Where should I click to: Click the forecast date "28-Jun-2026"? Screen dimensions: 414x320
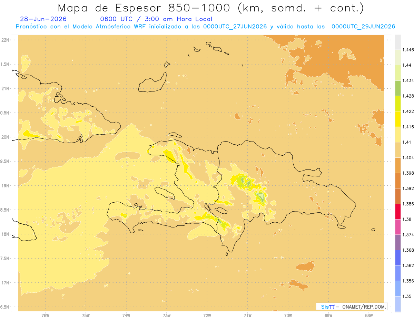[x=43, y=19]
